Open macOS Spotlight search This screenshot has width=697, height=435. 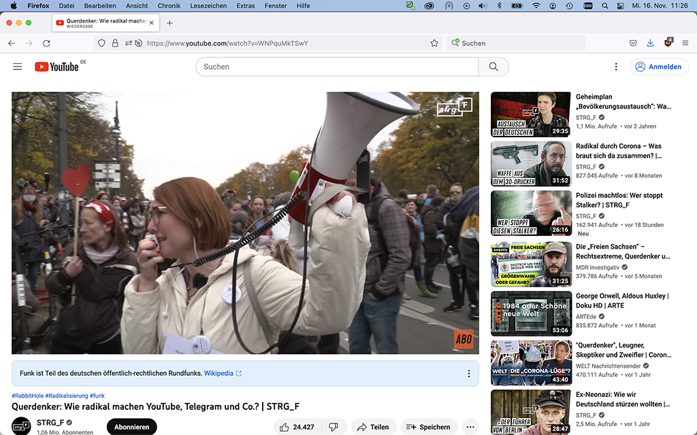(x=605, y=5)
